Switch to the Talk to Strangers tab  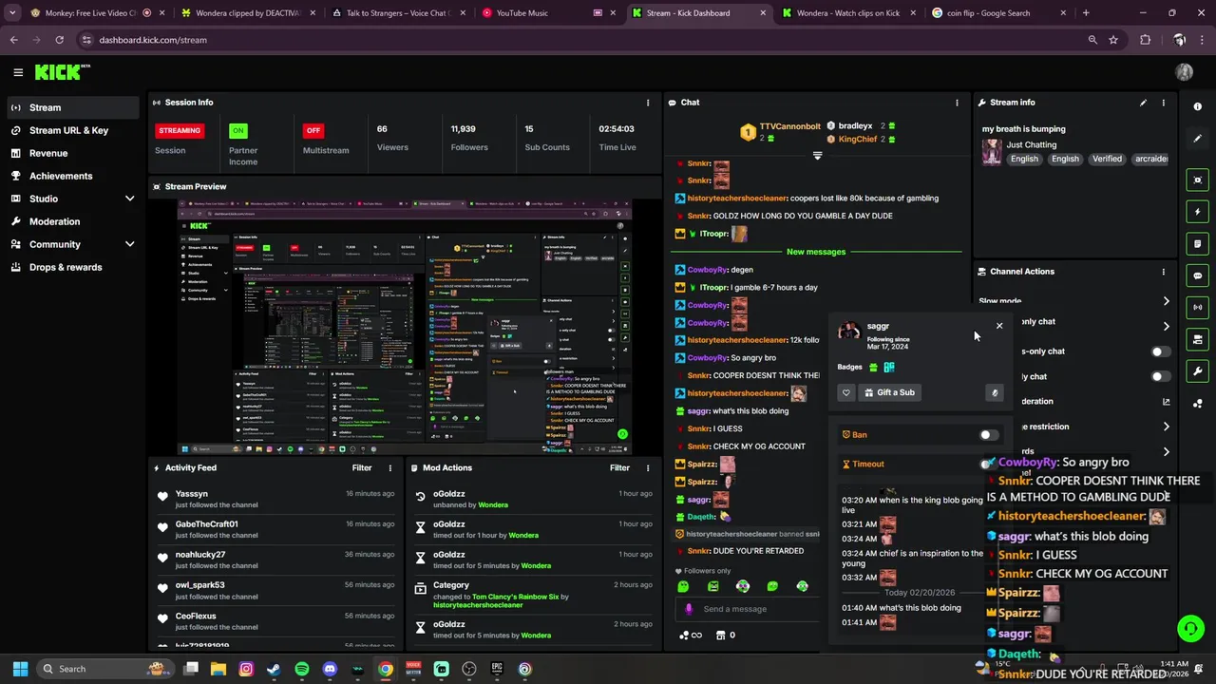click(397, 13)
